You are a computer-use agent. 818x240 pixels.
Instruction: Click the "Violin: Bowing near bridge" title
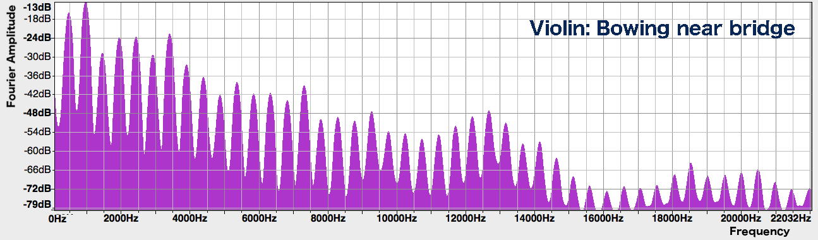tap(661, 28)
